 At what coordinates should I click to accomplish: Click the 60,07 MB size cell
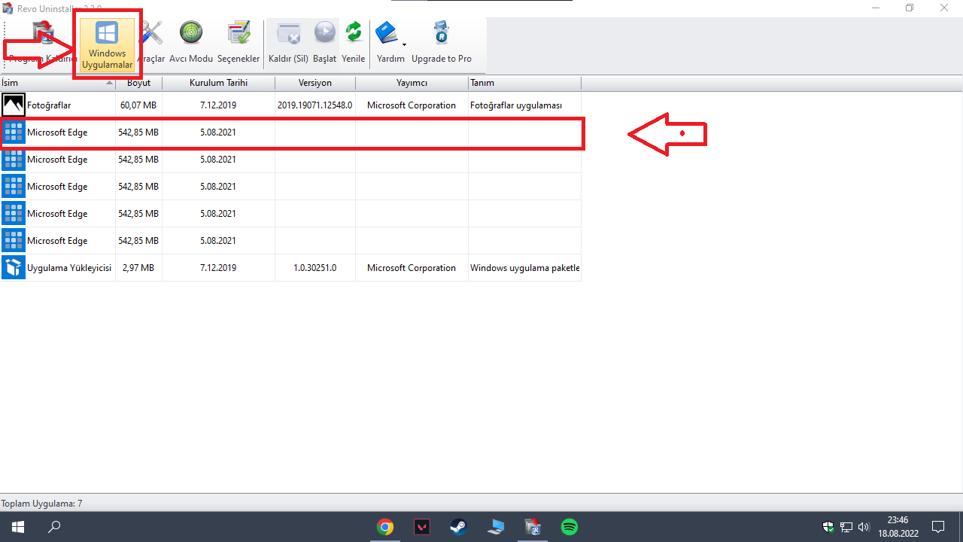(138, 105)
